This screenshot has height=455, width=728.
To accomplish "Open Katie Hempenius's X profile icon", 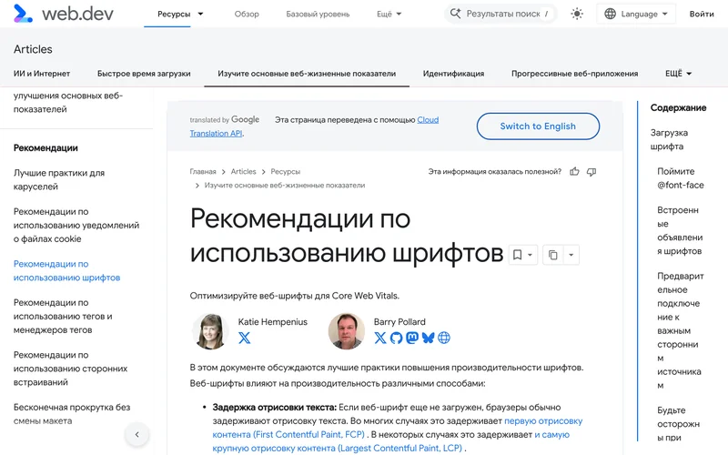I will coord(244,338).
